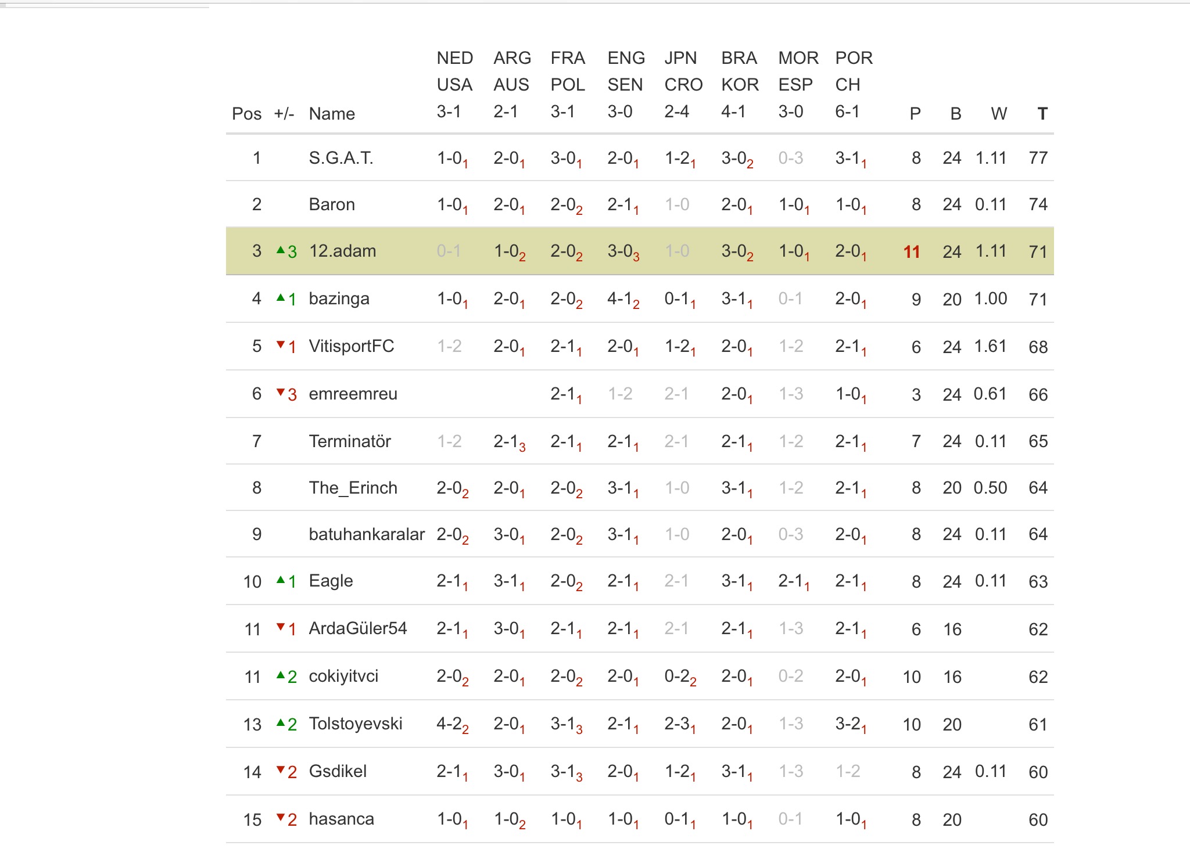Click green up arrow beside bazinga
Image resolution: width=1190 pixels, height=849 pixels.
click(281, 298)
